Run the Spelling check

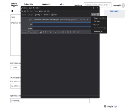(x=37, y=15)
